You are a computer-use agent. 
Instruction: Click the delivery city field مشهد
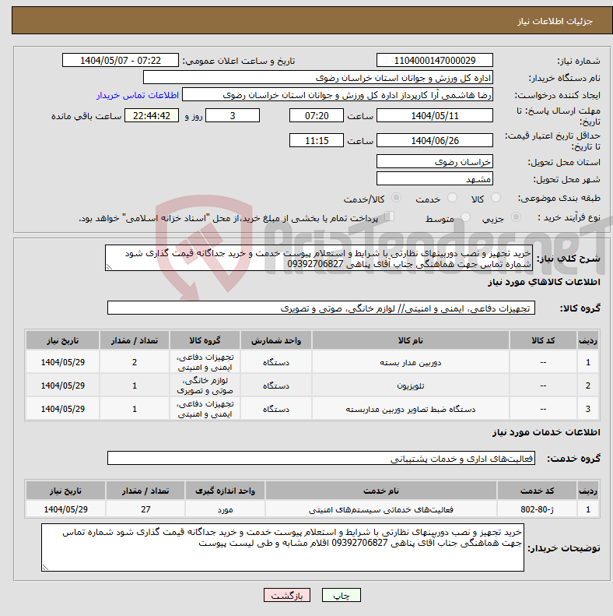434,179
